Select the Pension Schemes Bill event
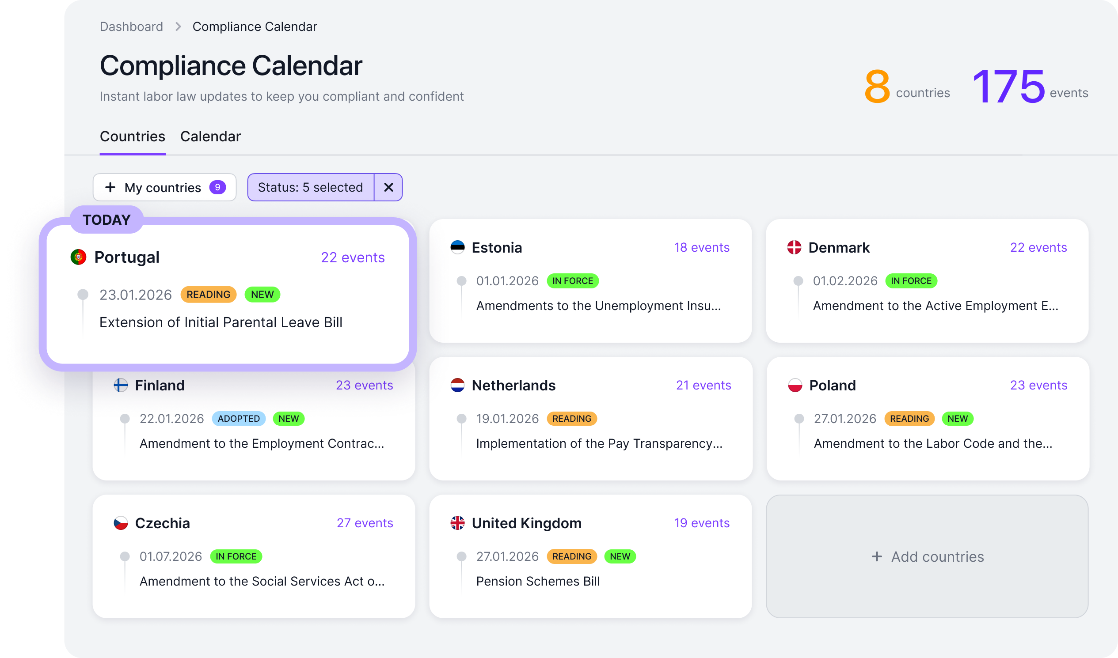 [x=538, y=581]
